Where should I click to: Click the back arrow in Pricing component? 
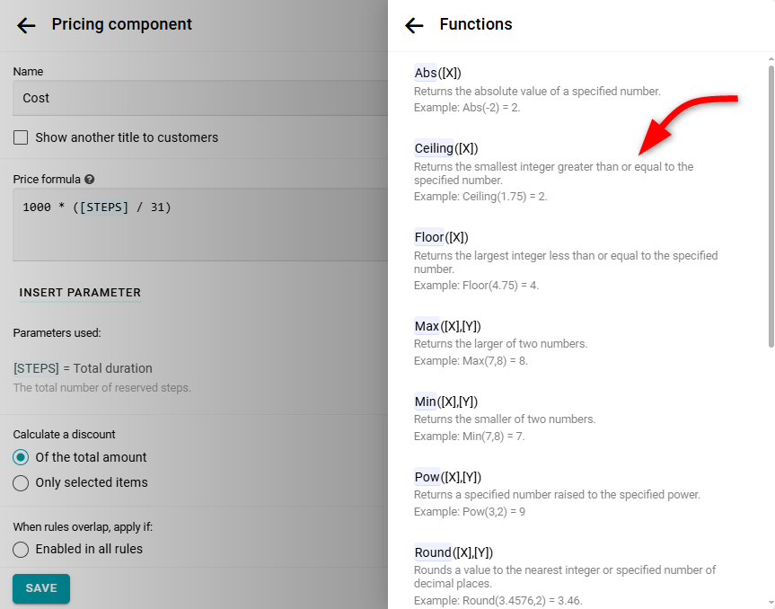26,25
